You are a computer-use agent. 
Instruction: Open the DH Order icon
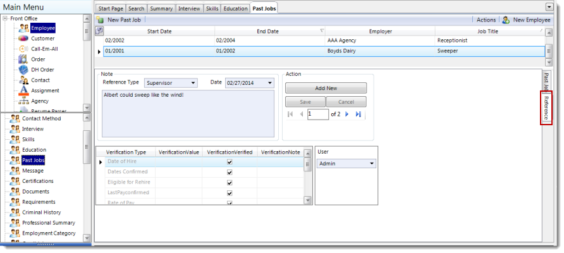coord(23,70)
